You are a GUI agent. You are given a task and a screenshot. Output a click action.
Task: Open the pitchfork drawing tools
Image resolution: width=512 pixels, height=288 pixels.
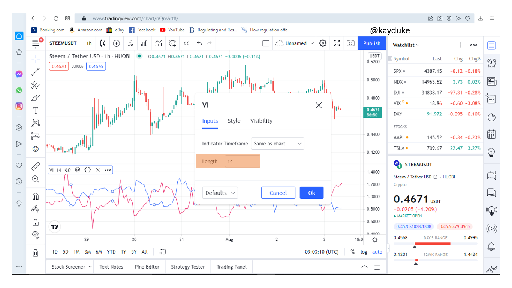[36, 85]
